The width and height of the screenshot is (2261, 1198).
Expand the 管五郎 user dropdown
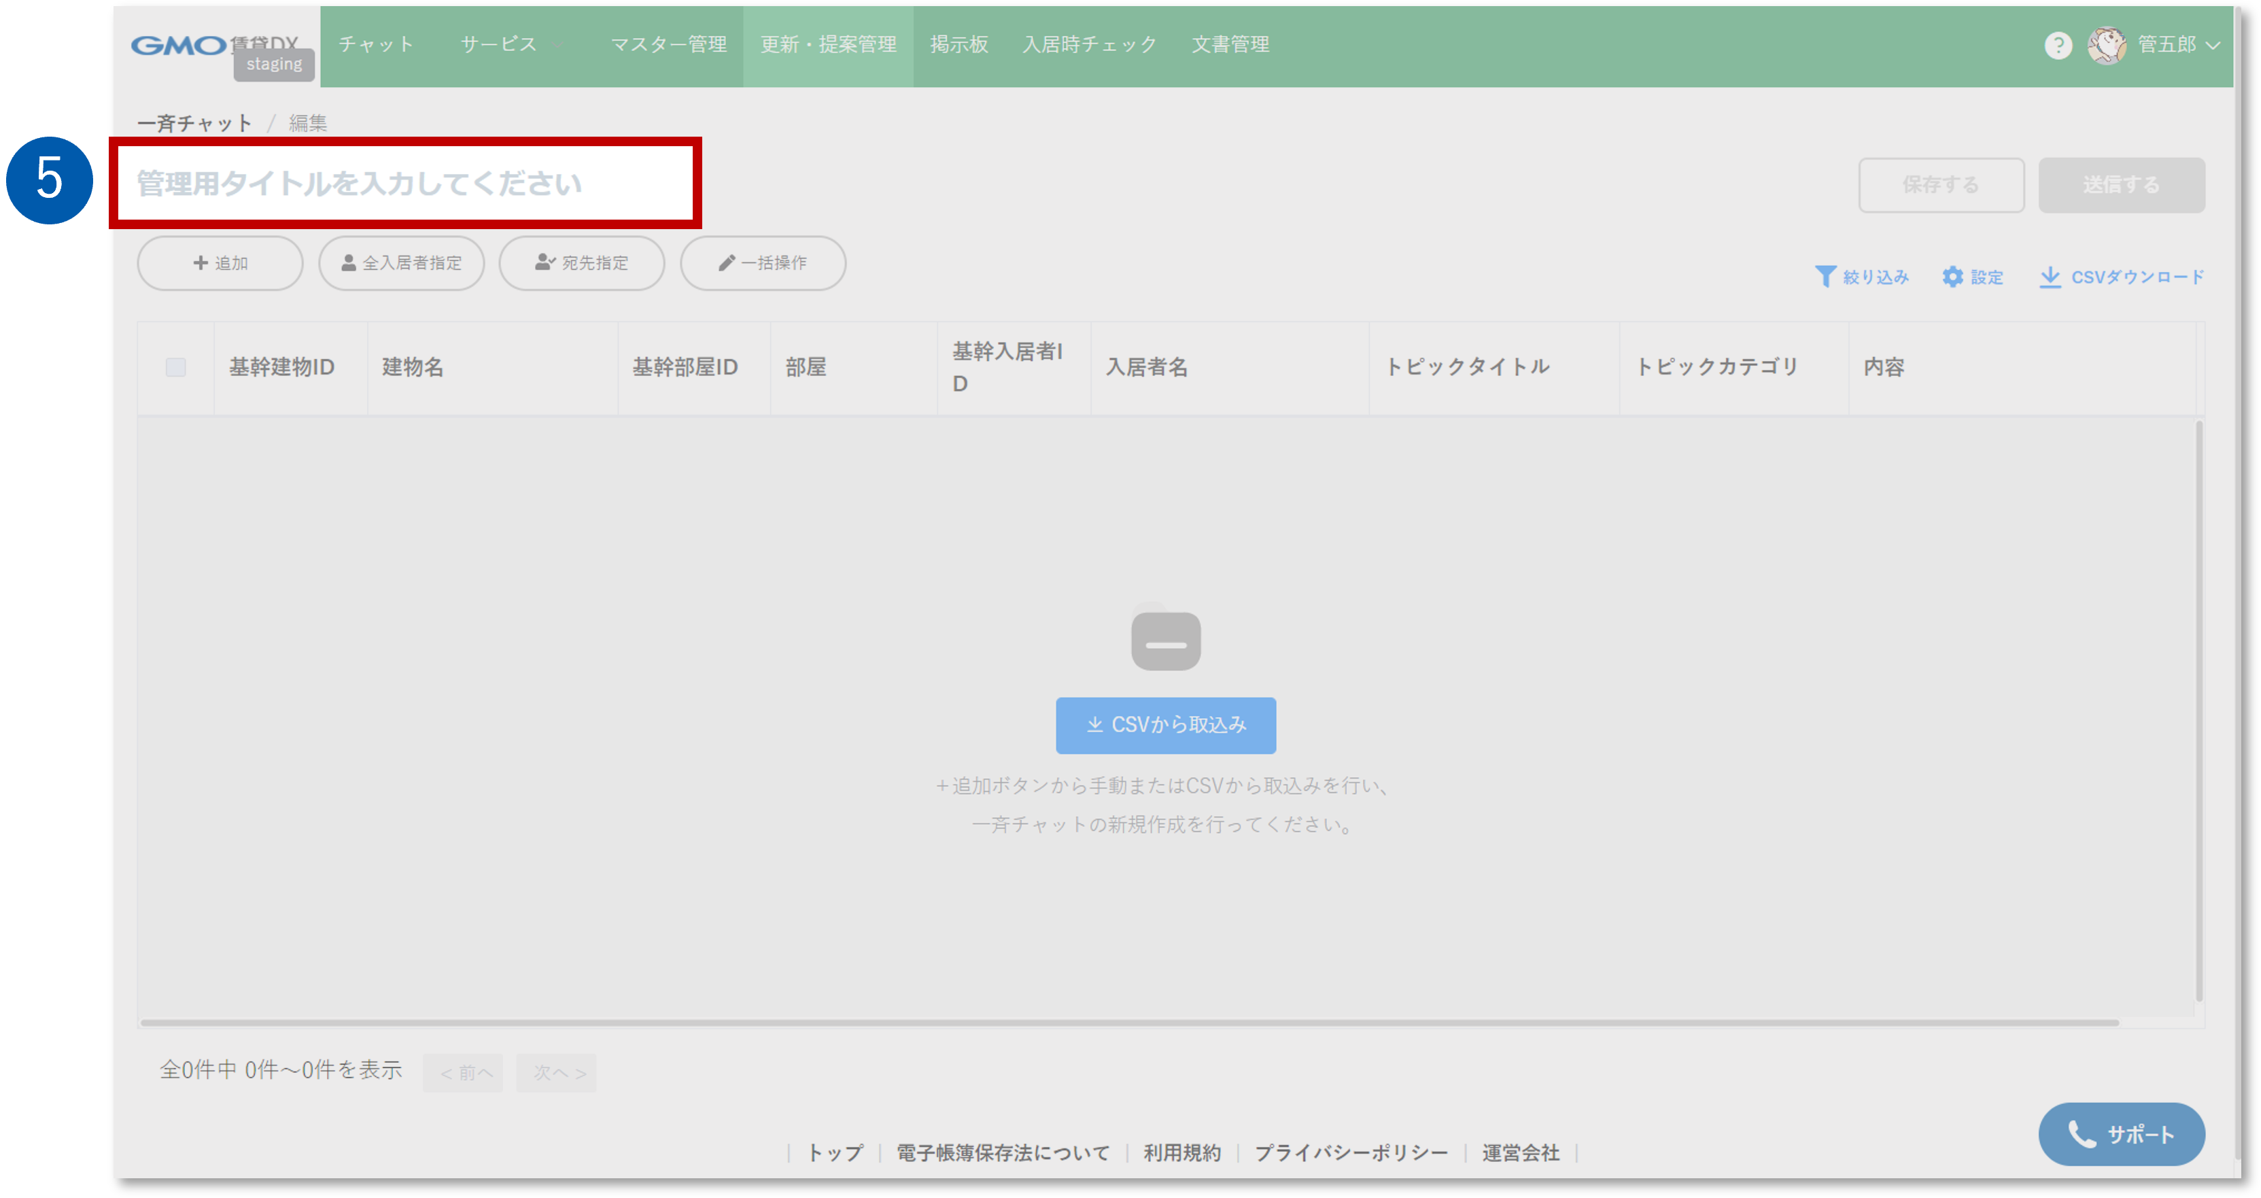point(2213,46)
